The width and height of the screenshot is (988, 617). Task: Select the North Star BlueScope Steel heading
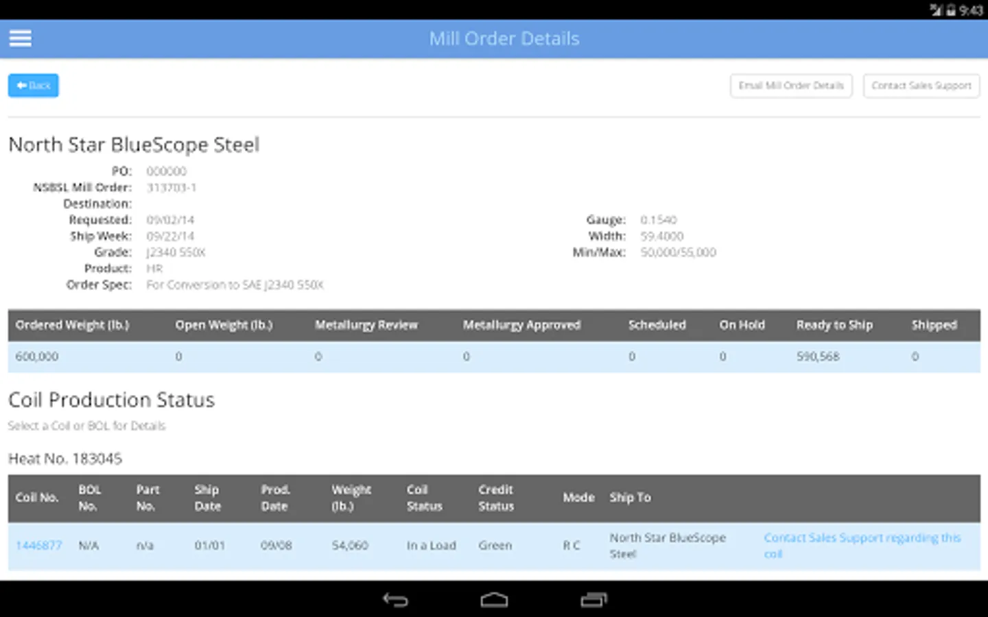click(134, 145)
